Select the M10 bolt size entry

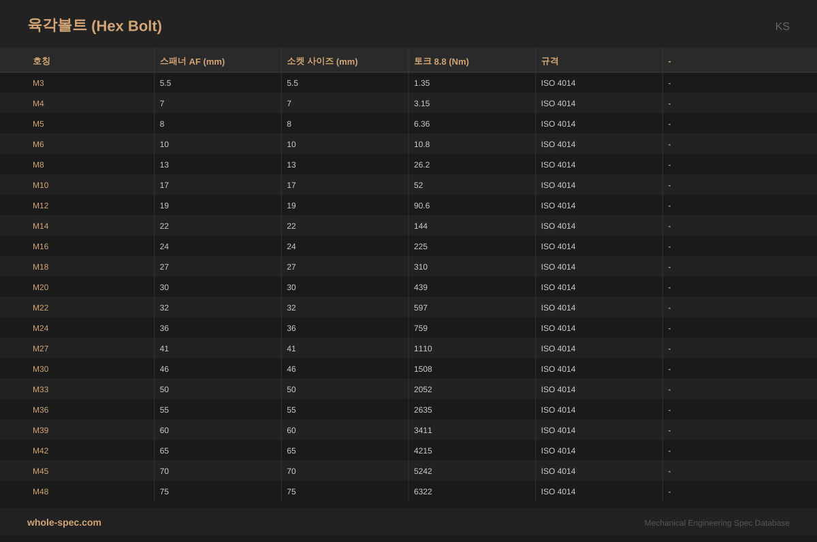40,185
